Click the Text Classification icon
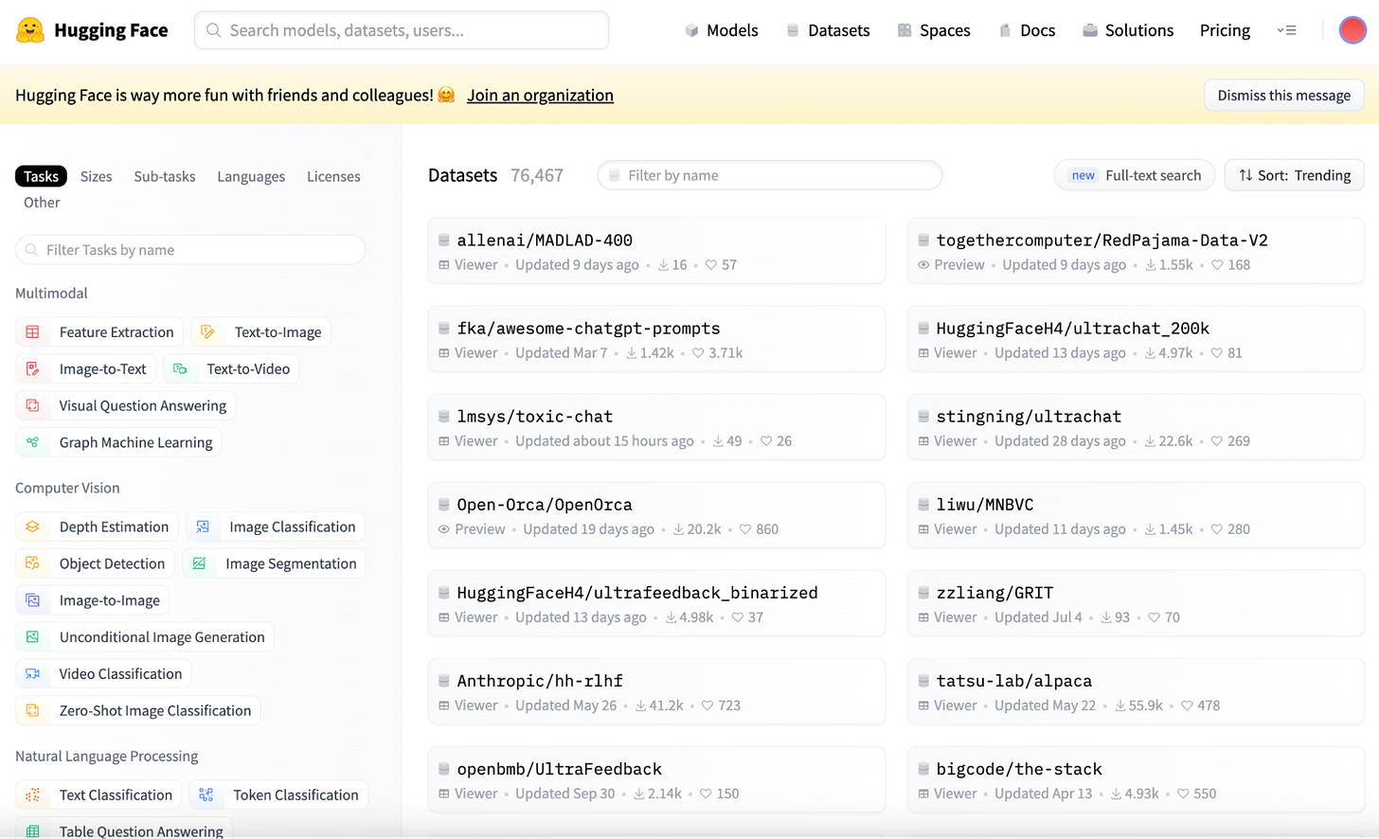This screenshot has width=1379, height=839. tap(33, 795)
